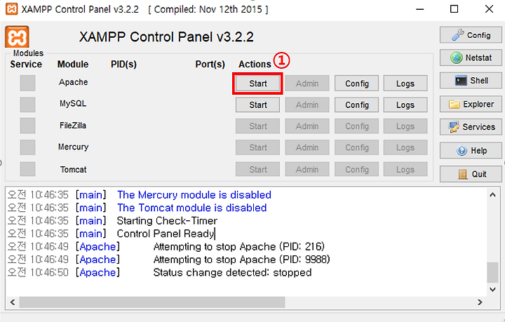505x322 pixels.
Task: Click the Apache module name
Action: [x=73, y=82]
